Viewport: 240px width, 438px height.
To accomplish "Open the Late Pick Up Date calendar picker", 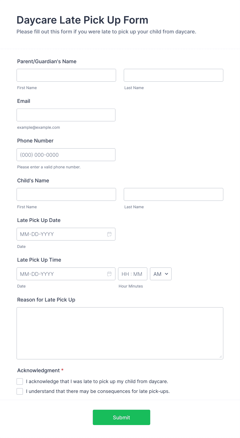I will 109,234.
